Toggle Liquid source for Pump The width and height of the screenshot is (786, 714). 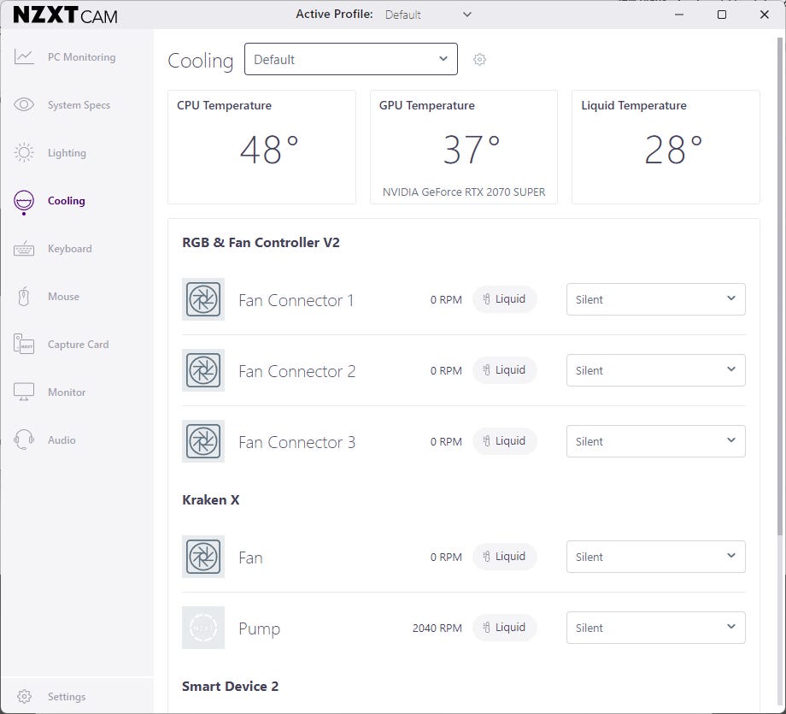tap(505, 628)
